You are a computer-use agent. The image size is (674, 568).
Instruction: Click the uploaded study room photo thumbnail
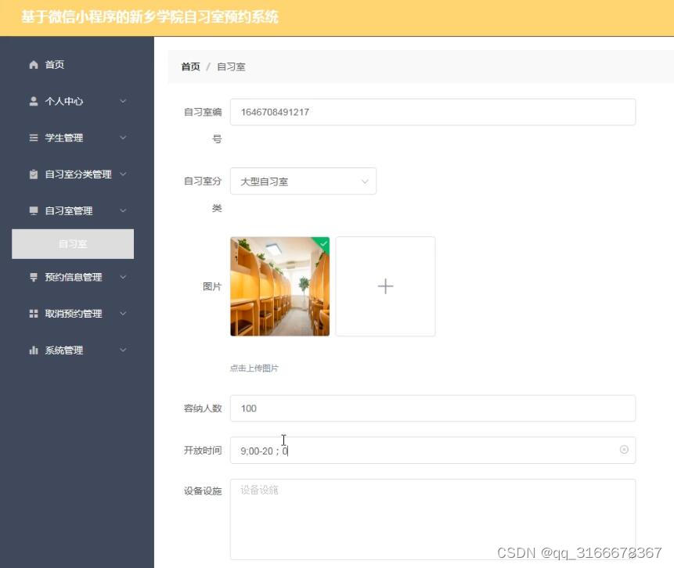pyautogui.click(x=279, y=286)
